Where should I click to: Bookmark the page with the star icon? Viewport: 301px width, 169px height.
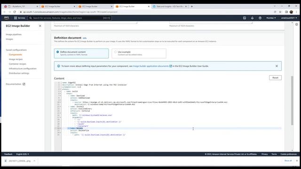280,12
